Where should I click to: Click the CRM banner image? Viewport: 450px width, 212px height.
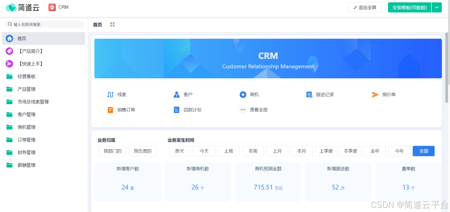pyautogui.click(x=268, y=58)
